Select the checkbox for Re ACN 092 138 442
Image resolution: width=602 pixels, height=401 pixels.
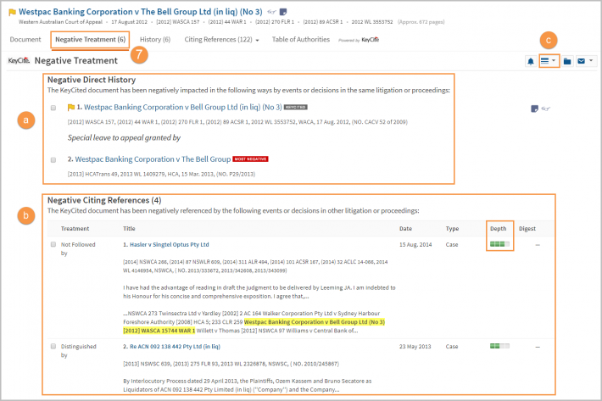pyautogui.click(x=53, y=346)
